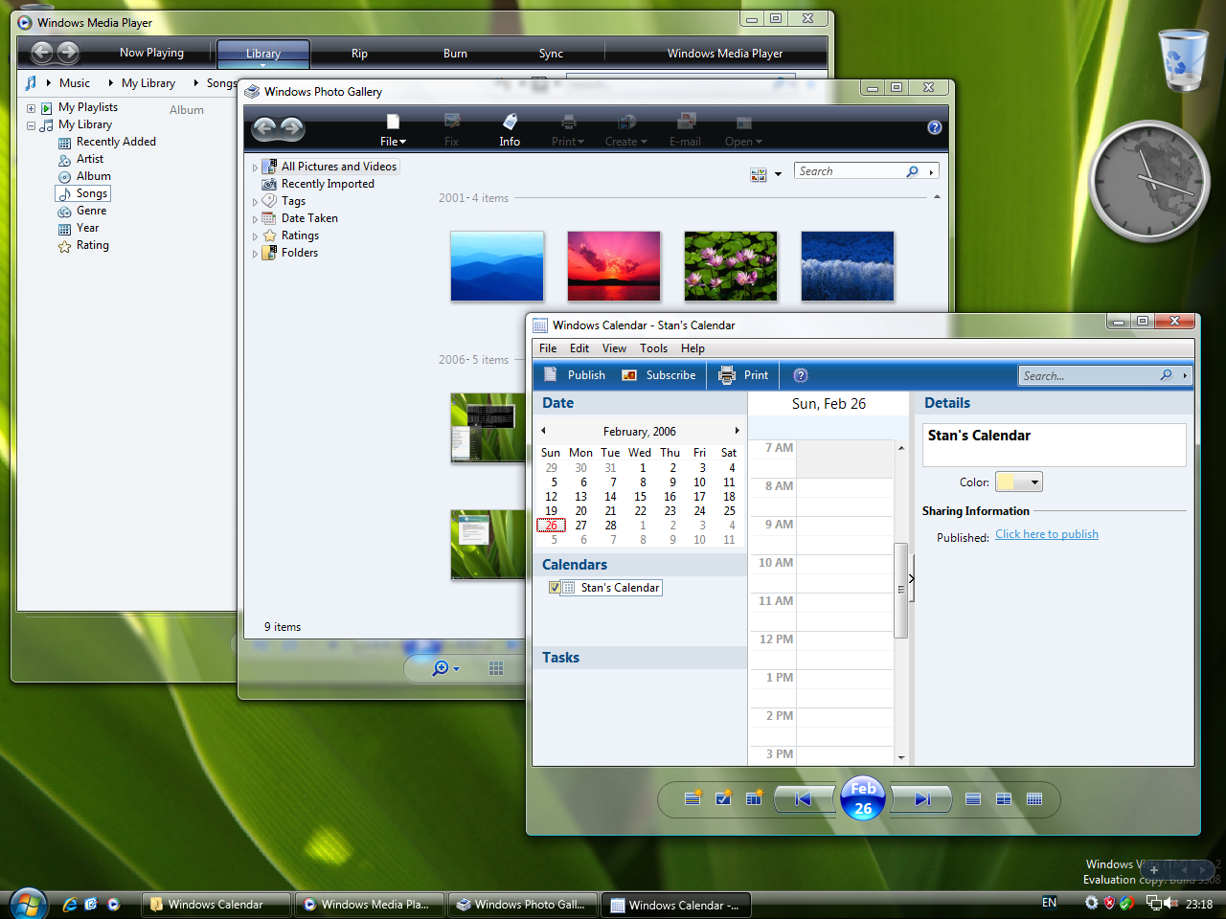Open Calendar File menu
Screen dimensions: 1226x919
(x=548, y=348)
